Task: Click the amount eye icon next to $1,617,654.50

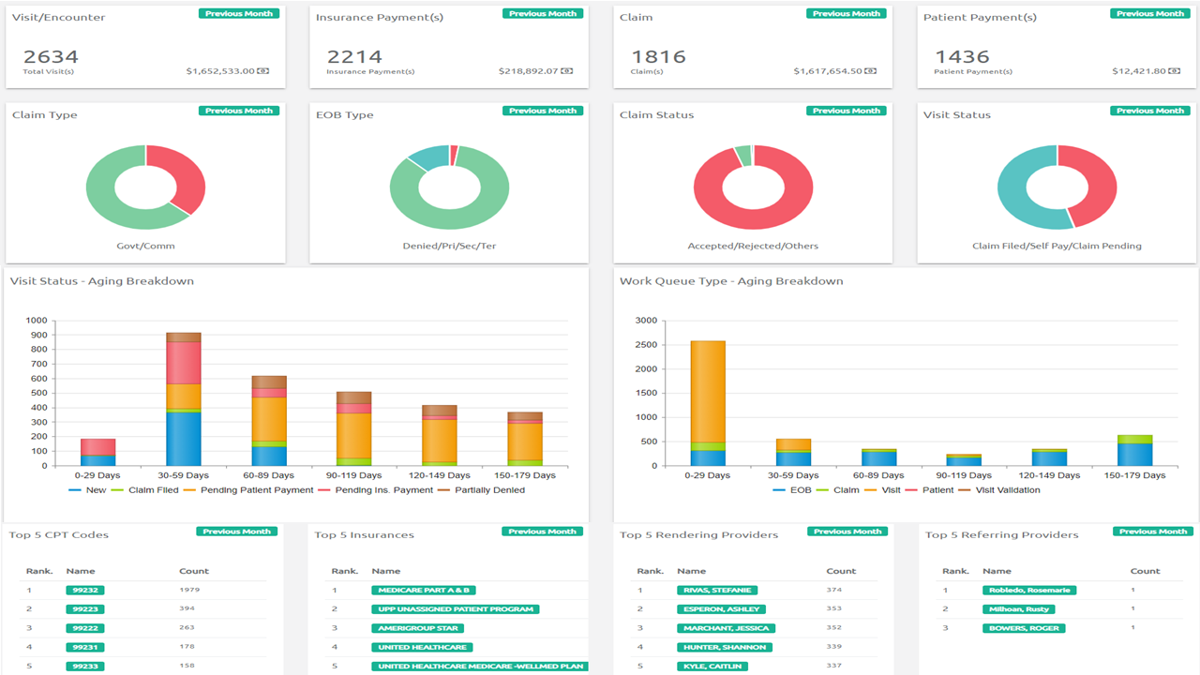Action: coord(873,69)
